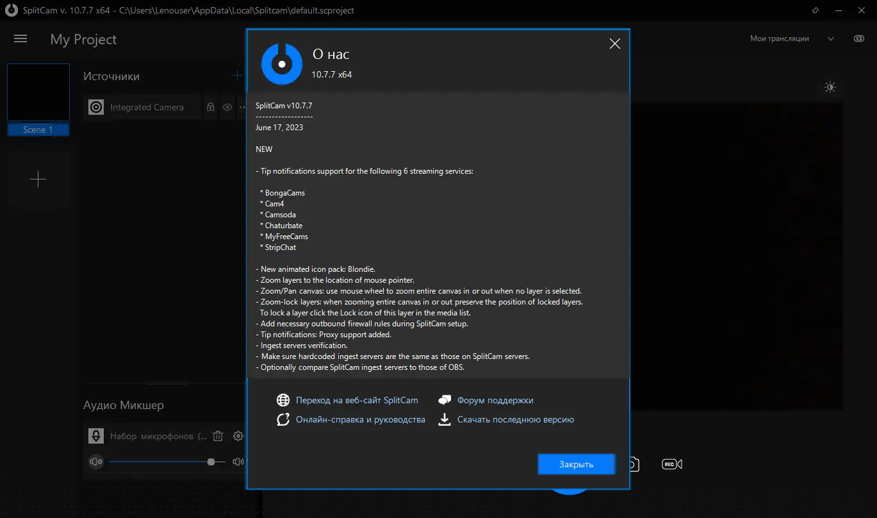Screen dimensions: 877x518
Task: Take a snapshot with the camera icon
Action: 634,464
